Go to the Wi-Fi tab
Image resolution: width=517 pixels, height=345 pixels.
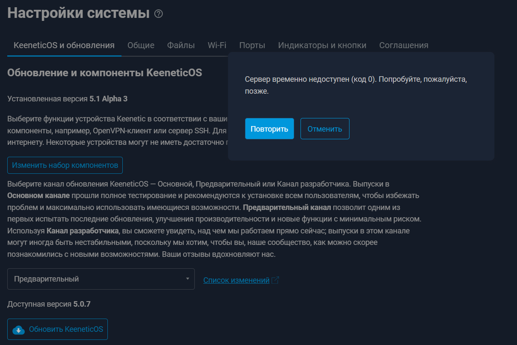[x=217, y=45]
